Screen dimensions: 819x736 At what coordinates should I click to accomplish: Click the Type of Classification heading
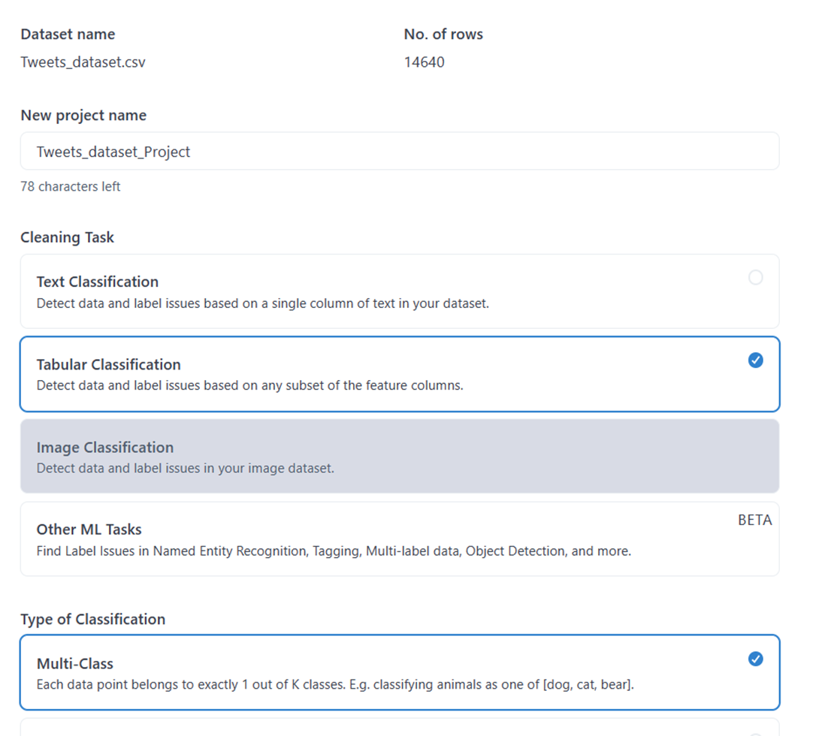[x=93, y=619]
